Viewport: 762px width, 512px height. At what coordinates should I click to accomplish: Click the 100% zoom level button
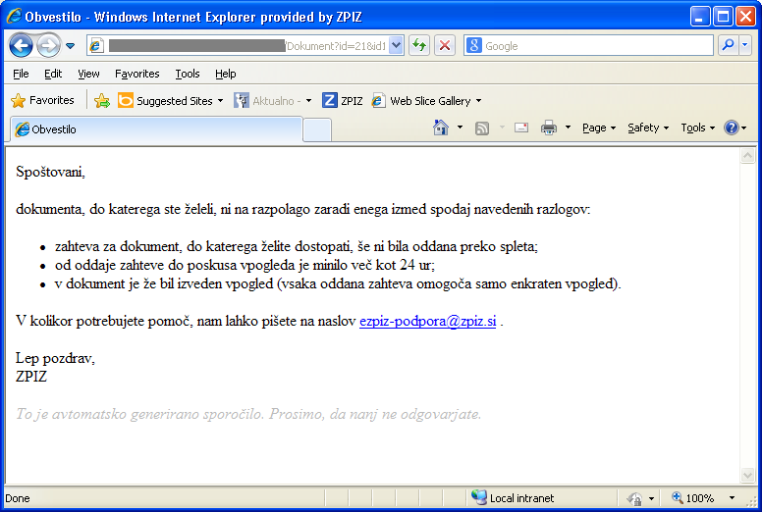coord(693,498)
